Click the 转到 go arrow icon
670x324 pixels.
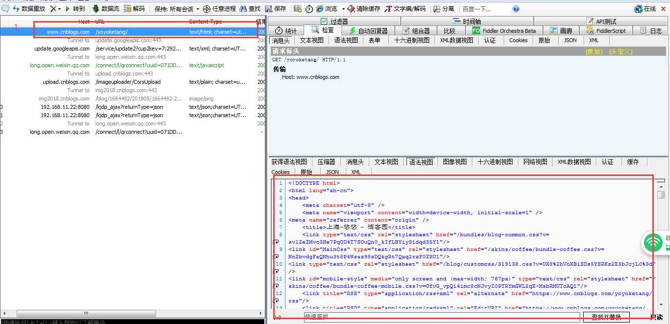click(68, 9)
